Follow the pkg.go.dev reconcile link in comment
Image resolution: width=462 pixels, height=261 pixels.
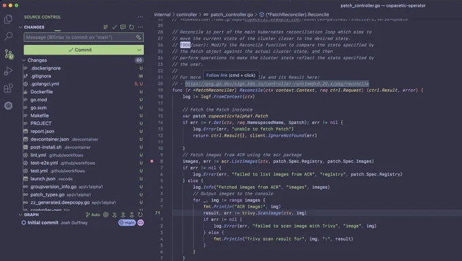coord(277,84)
